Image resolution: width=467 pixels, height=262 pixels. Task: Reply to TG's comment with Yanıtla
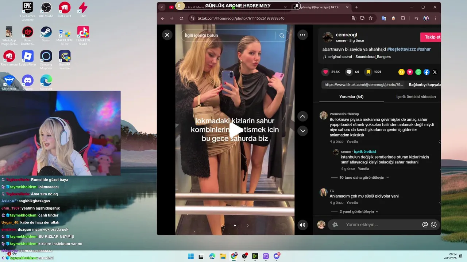pos(352,203)
